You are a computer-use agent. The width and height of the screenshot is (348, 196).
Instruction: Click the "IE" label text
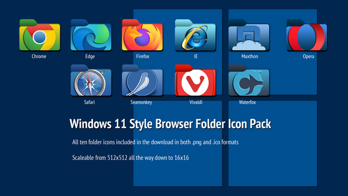point(196,57)
